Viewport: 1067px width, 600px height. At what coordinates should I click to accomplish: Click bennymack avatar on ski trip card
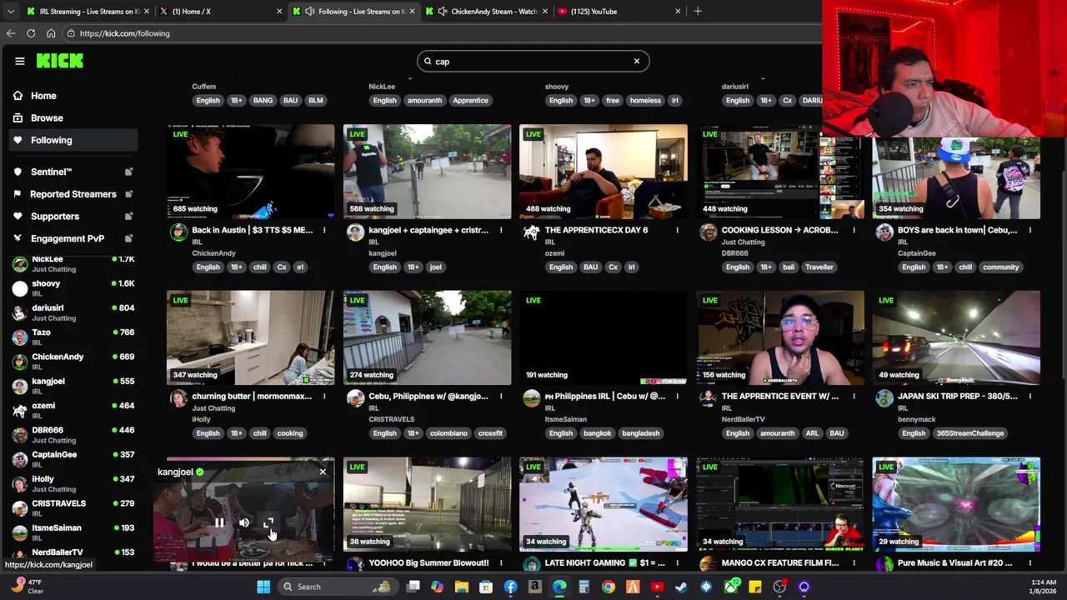coord(884,398)
